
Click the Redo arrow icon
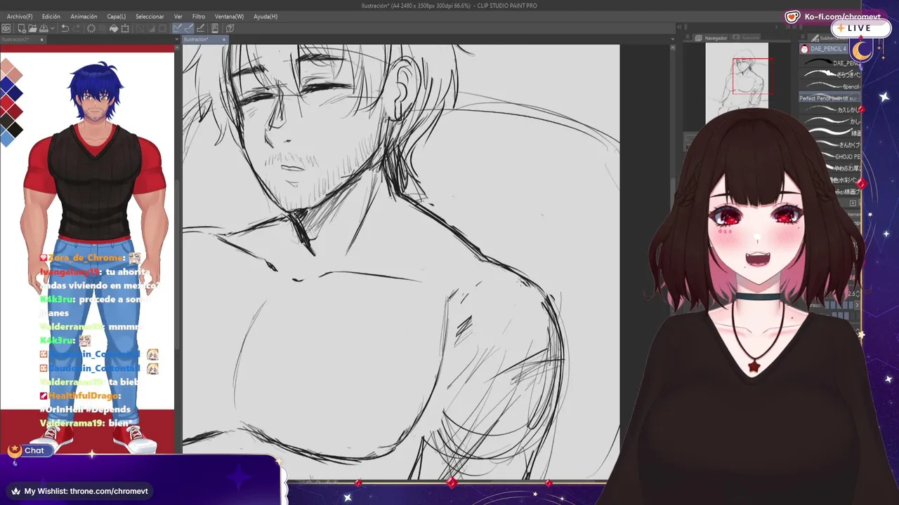tap(76, 28)
